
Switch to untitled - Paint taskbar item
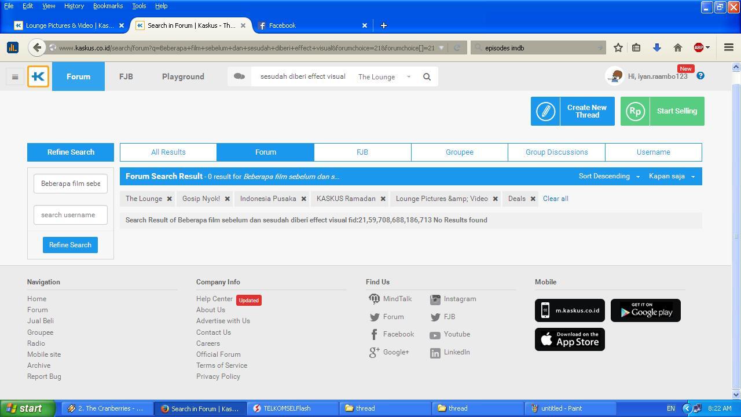click(571, 408)
